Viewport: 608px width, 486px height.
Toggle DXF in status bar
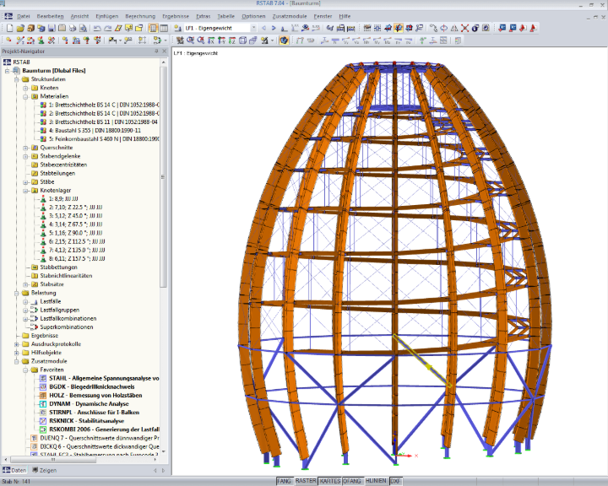click(395, 481)
